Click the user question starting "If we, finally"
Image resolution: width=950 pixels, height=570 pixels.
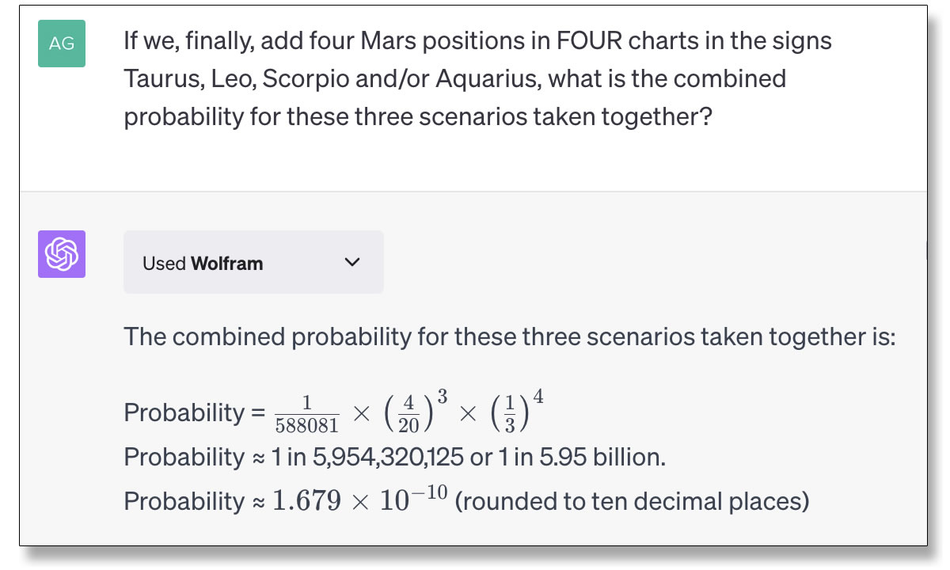coord(478,78)
